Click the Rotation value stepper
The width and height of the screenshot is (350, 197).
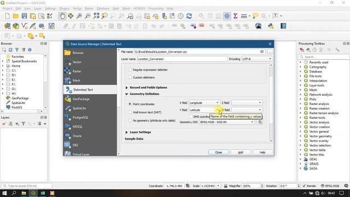(299, 186)
